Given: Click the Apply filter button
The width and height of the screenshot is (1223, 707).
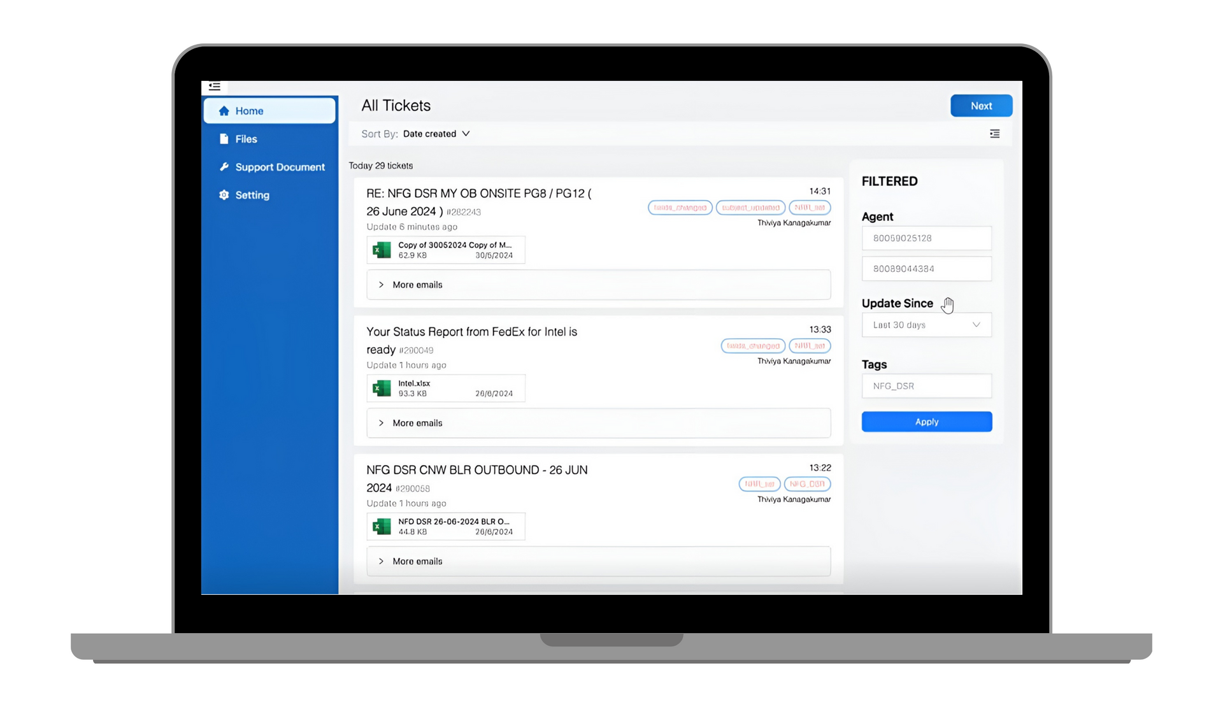Looking at the screenshot, I should point(926,422).
